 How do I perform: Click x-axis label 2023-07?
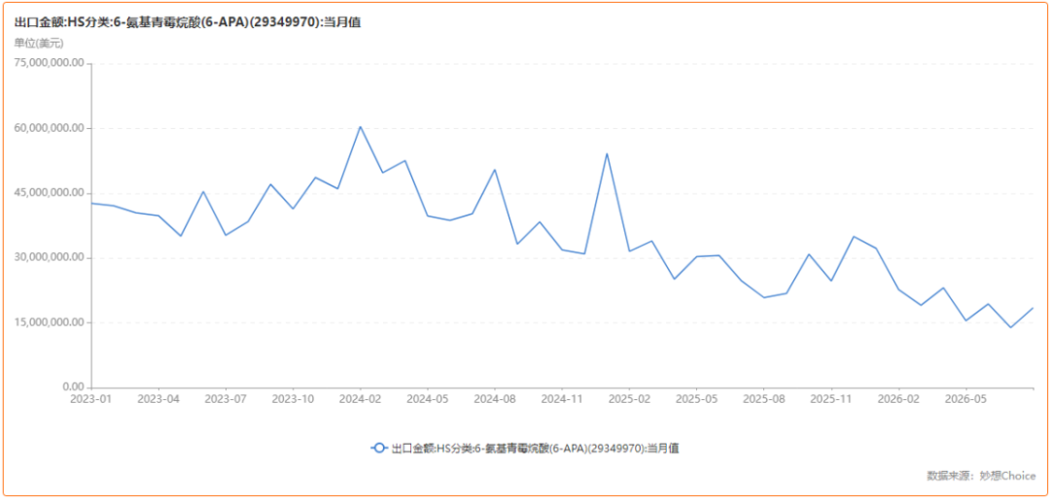click(227, 398)
